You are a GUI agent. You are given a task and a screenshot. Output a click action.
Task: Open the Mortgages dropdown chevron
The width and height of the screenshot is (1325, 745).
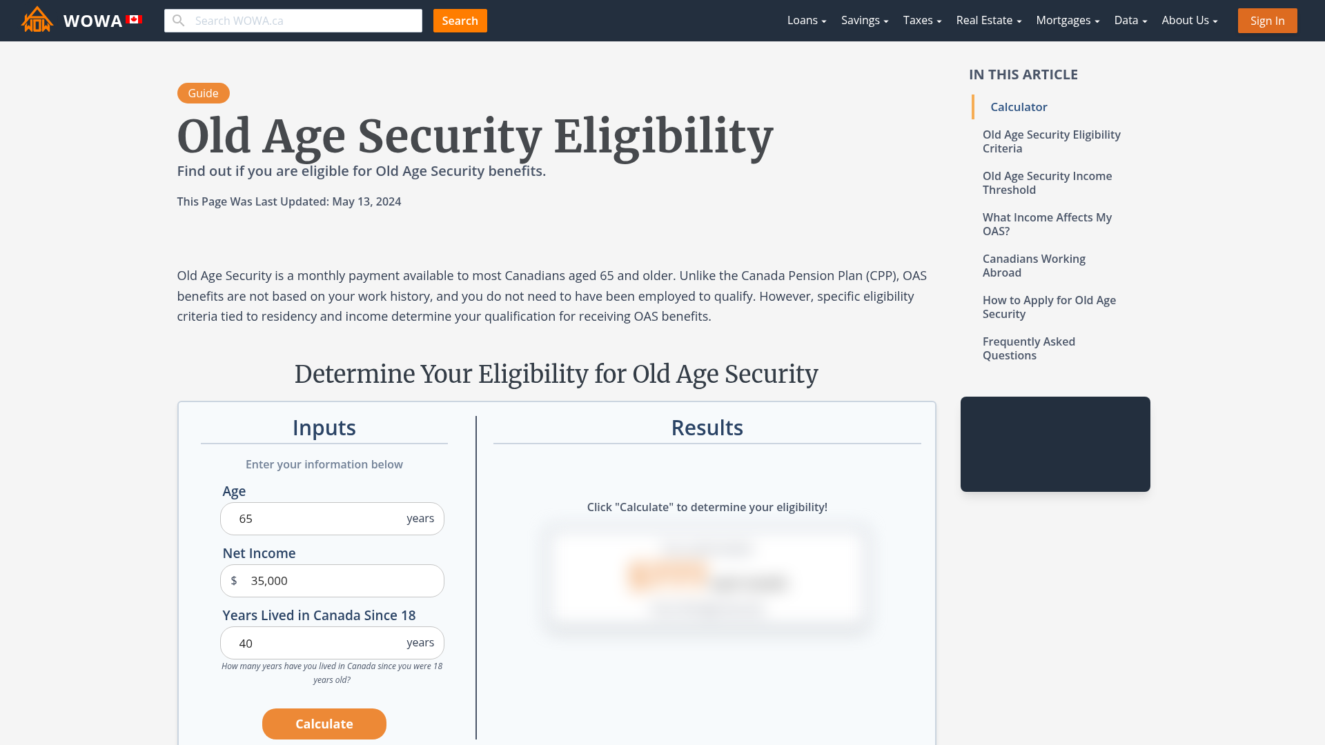click(x=1096, y=21)
